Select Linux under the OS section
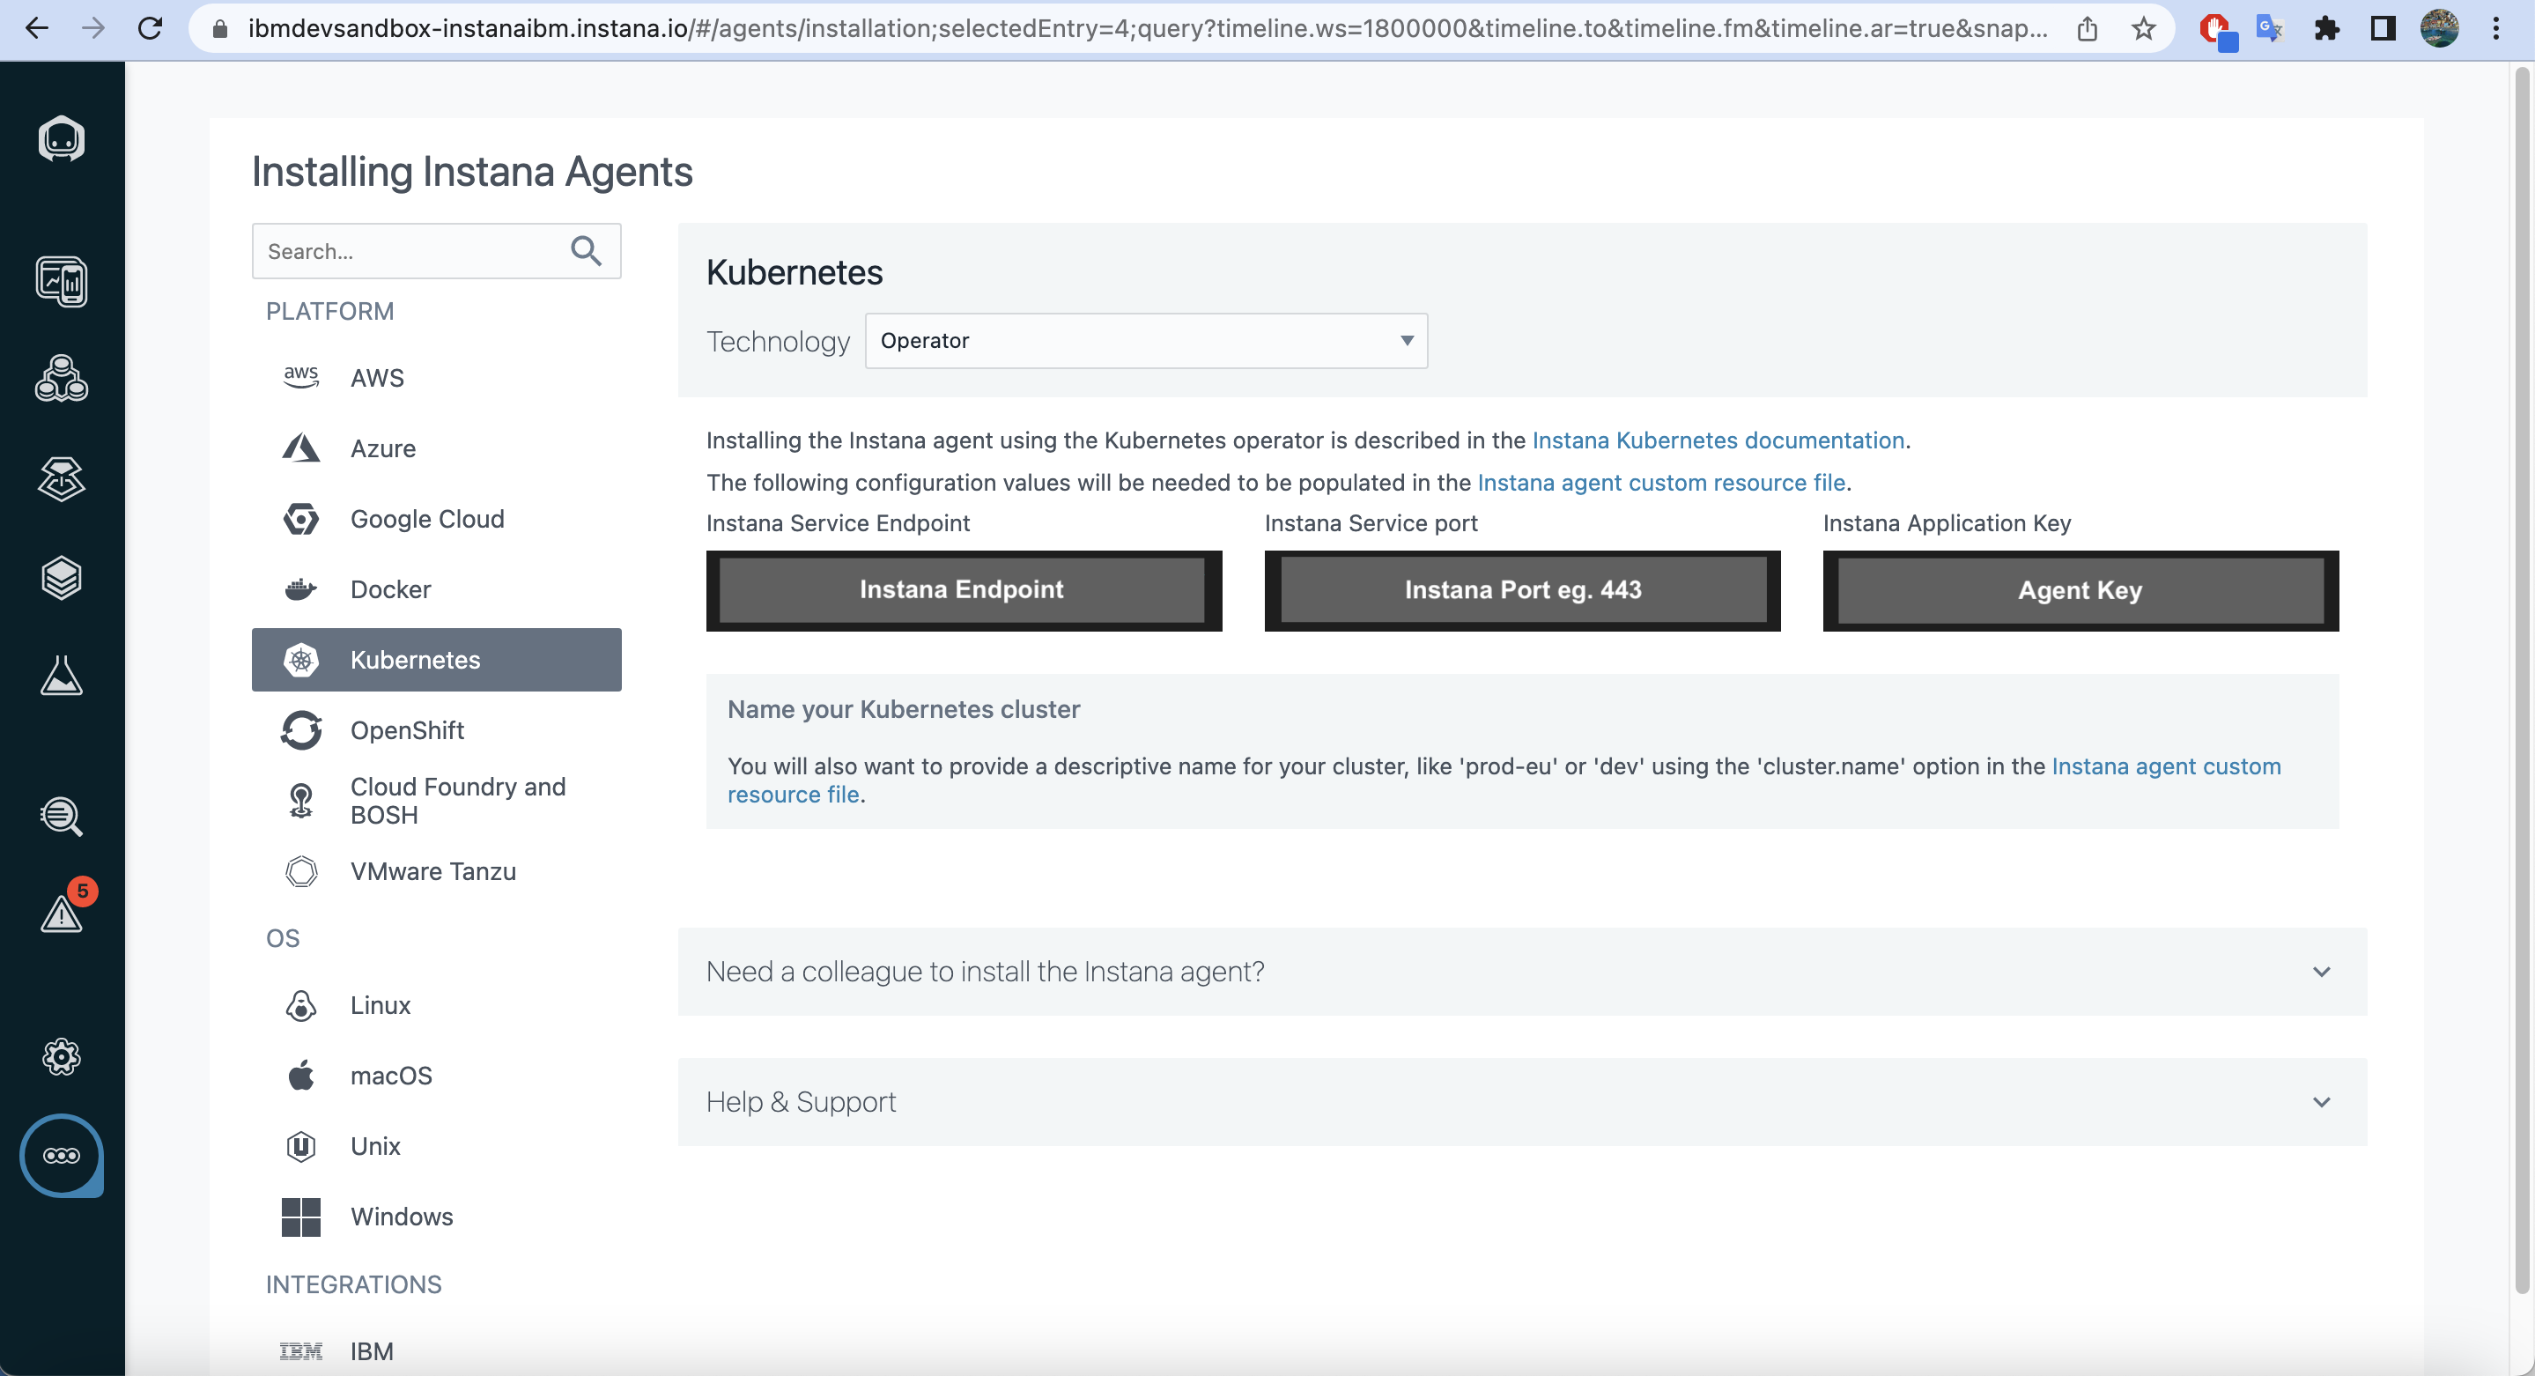 [380, 1005]
